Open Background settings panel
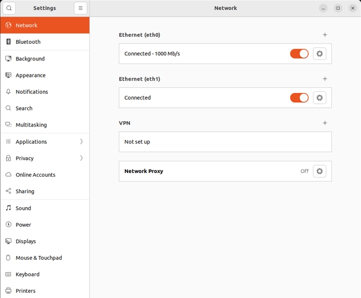Viewport: 361px width, 298px height. 45,58
